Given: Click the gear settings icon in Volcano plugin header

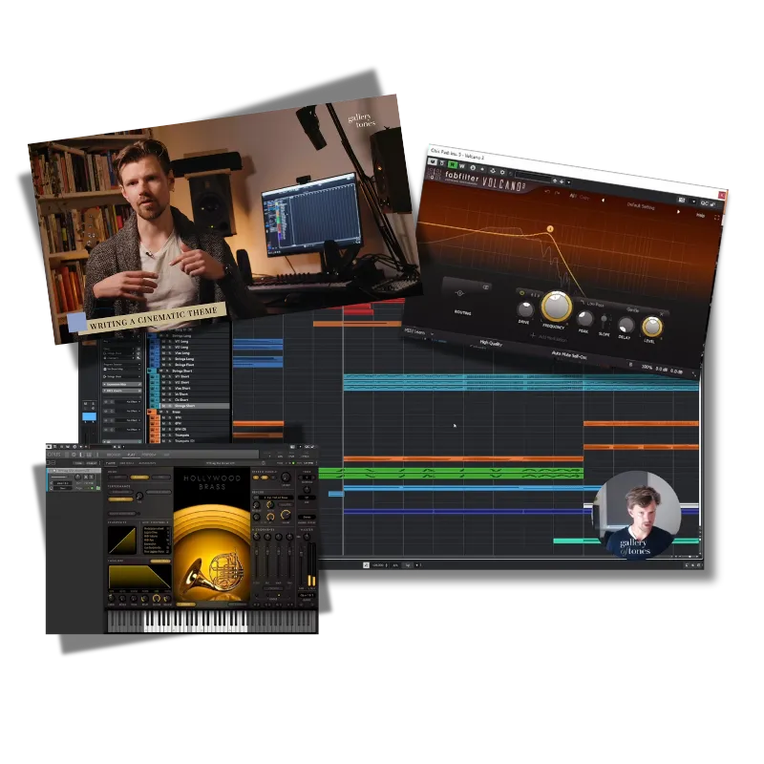Looking at the screenshot, I should [502, 172].
